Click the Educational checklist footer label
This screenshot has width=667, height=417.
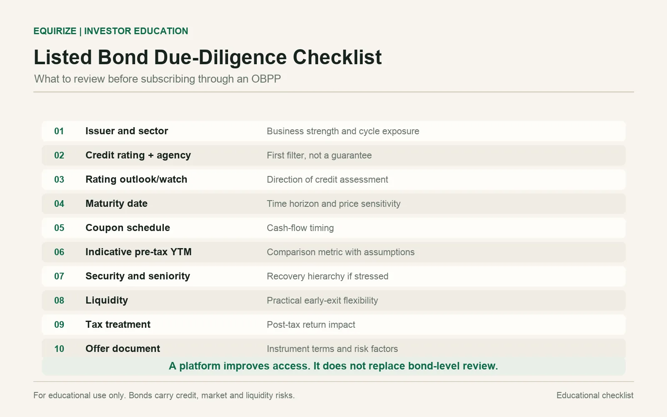tap(595, 395)
